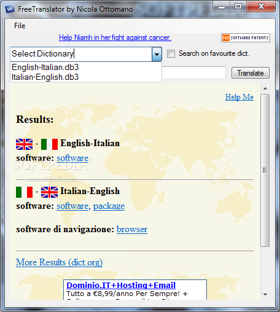Image resolution: width=280 pixels, height=312 pixels.
Task: Click the 'software di navigazione:' entry text
Action: [x=65, y=229]
